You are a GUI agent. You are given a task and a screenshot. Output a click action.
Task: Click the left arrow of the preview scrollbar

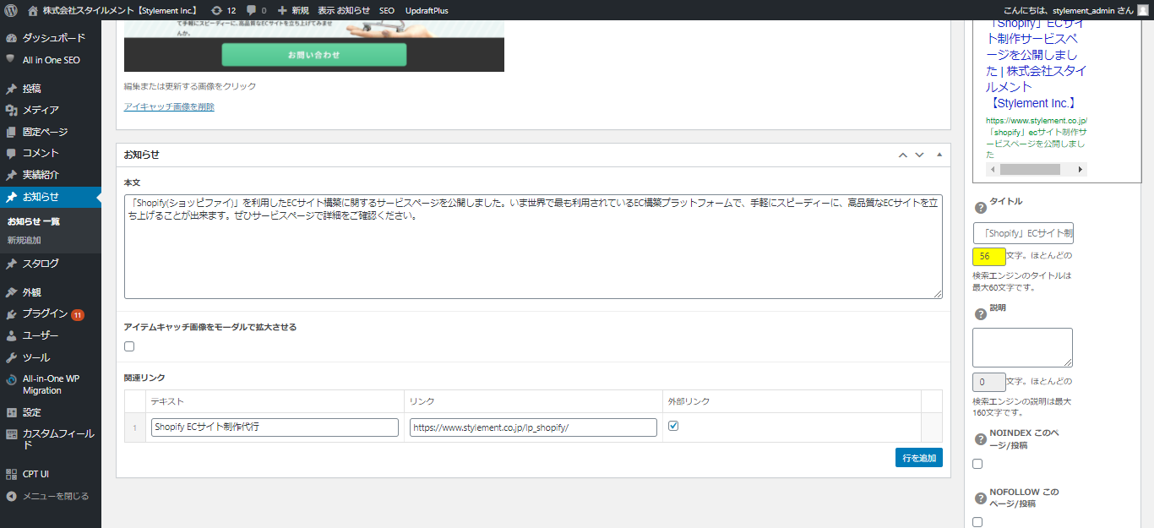(x=993, y=169)
